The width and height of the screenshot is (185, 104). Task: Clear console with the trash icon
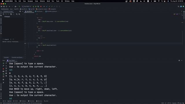(x=6, y=76)
